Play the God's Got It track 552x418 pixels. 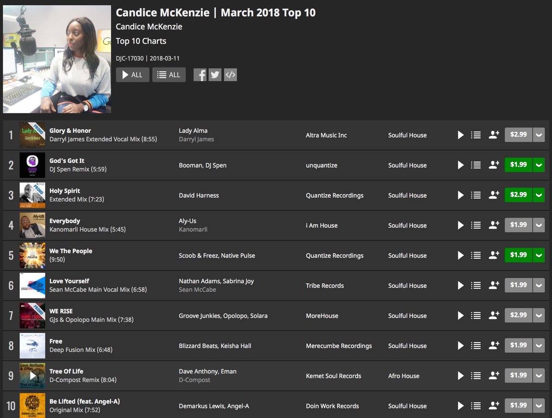pos(460,165)
